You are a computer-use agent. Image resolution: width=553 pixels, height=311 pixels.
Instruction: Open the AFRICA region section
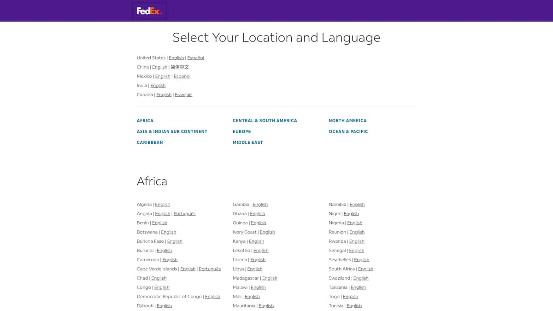(x=145, y=120)
